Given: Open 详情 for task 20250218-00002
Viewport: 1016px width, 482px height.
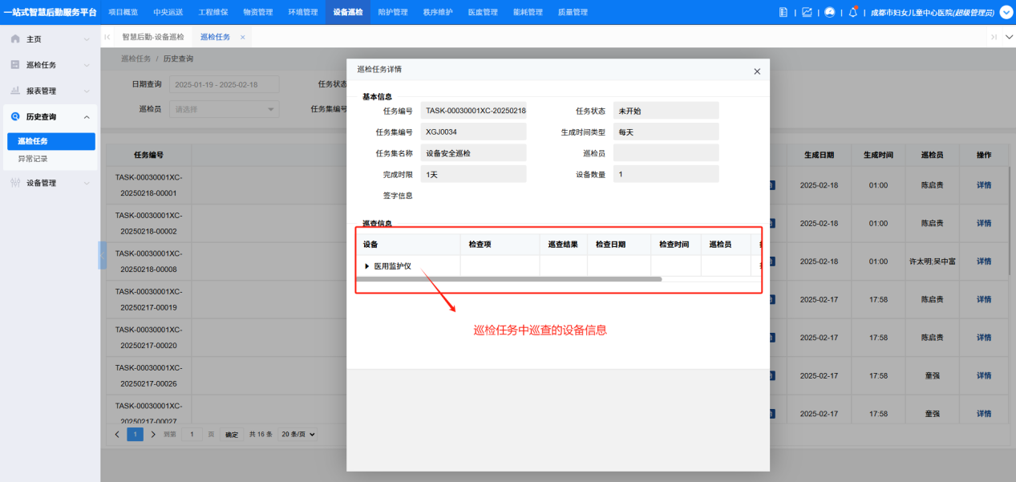Looking at the screenshot, I should pos(984,223).
